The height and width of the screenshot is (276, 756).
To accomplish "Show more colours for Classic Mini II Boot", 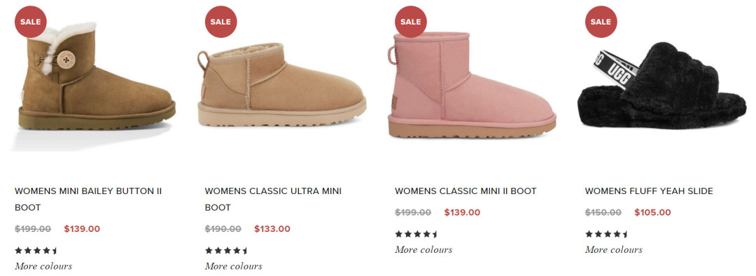I will [423, 249].
